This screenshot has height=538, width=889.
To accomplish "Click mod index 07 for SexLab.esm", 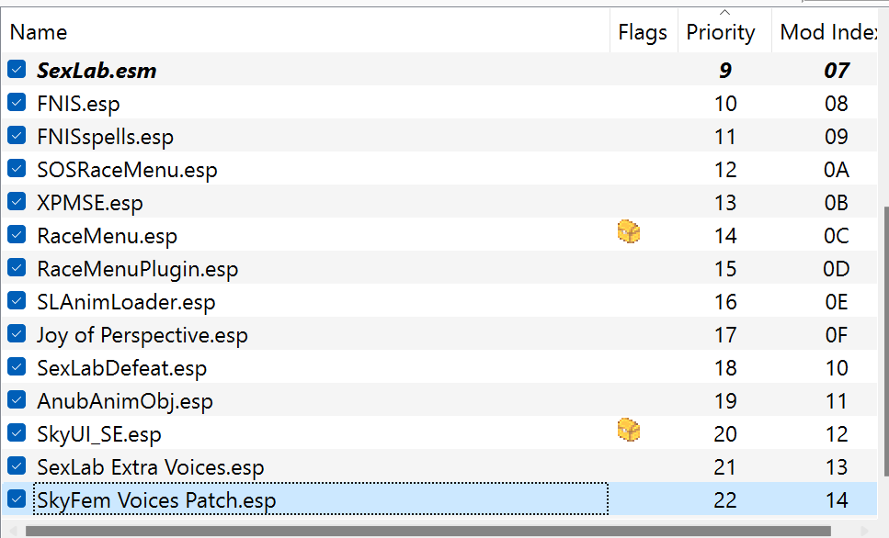I will 837,71.
